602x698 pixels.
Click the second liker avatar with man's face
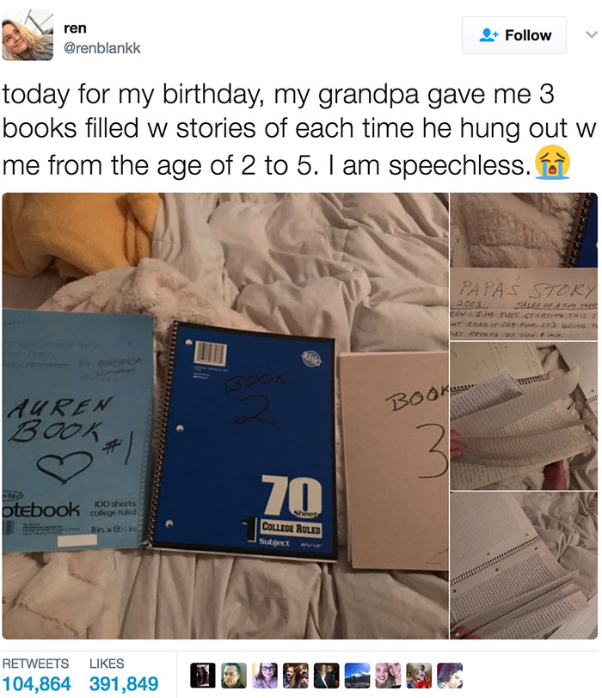[x=234, y=676]
